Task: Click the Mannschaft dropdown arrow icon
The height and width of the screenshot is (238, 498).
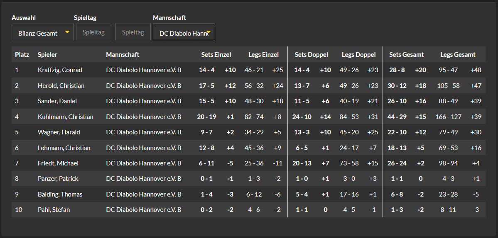Action: pyautogui.click(x=209, y=32)
